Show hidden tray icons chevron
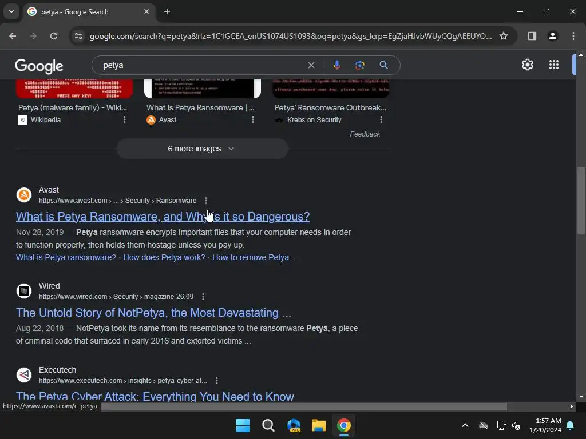This screenshot has width=586, height=439. tap(465, 425)
